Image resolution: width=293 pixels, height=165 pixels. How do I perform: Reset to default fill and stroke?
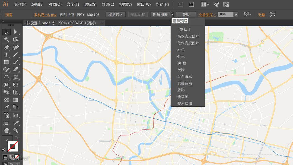click(4, 150)
